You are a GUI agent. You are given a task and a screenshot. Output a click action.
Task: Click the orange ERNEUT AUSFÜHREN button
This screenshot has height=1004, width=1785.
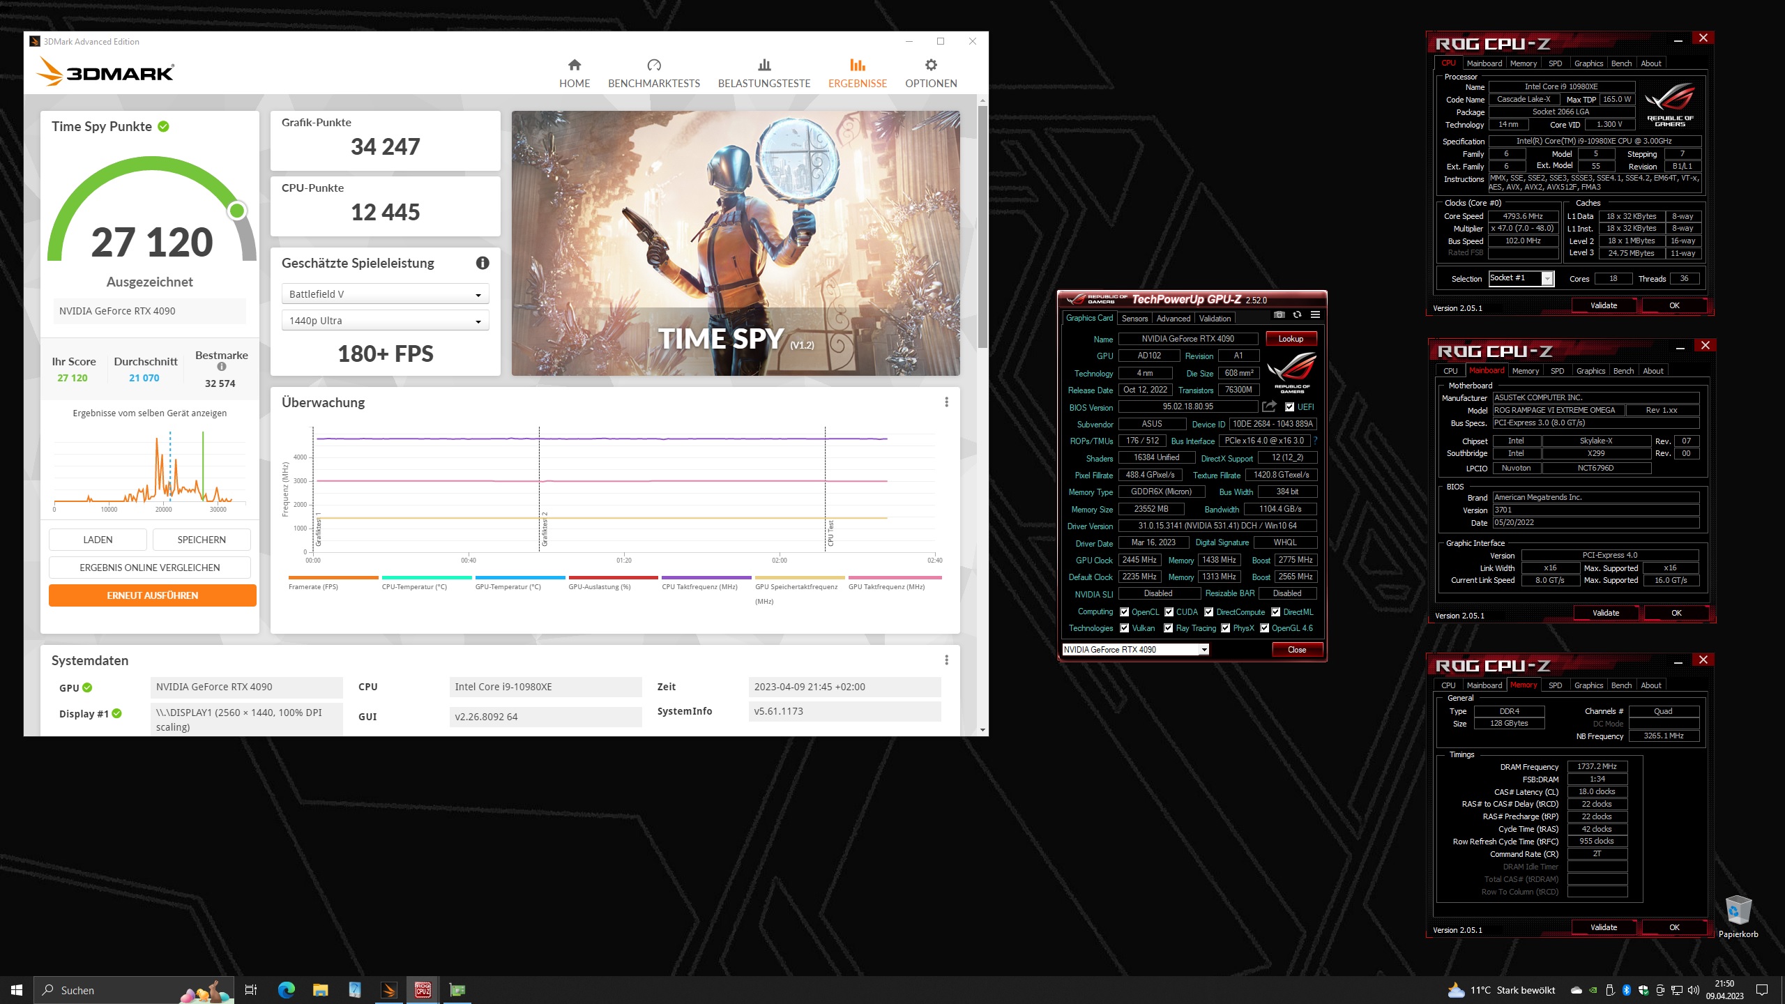click(152, 595)
